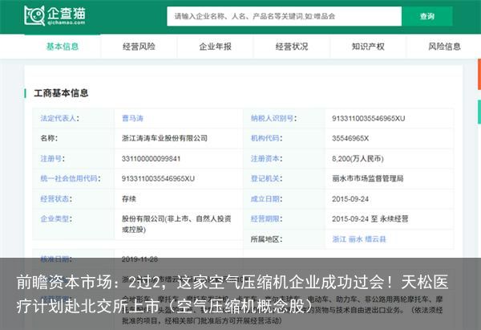
Task: Click the 统一社会信用代码 label
Action: coord(71,178)
